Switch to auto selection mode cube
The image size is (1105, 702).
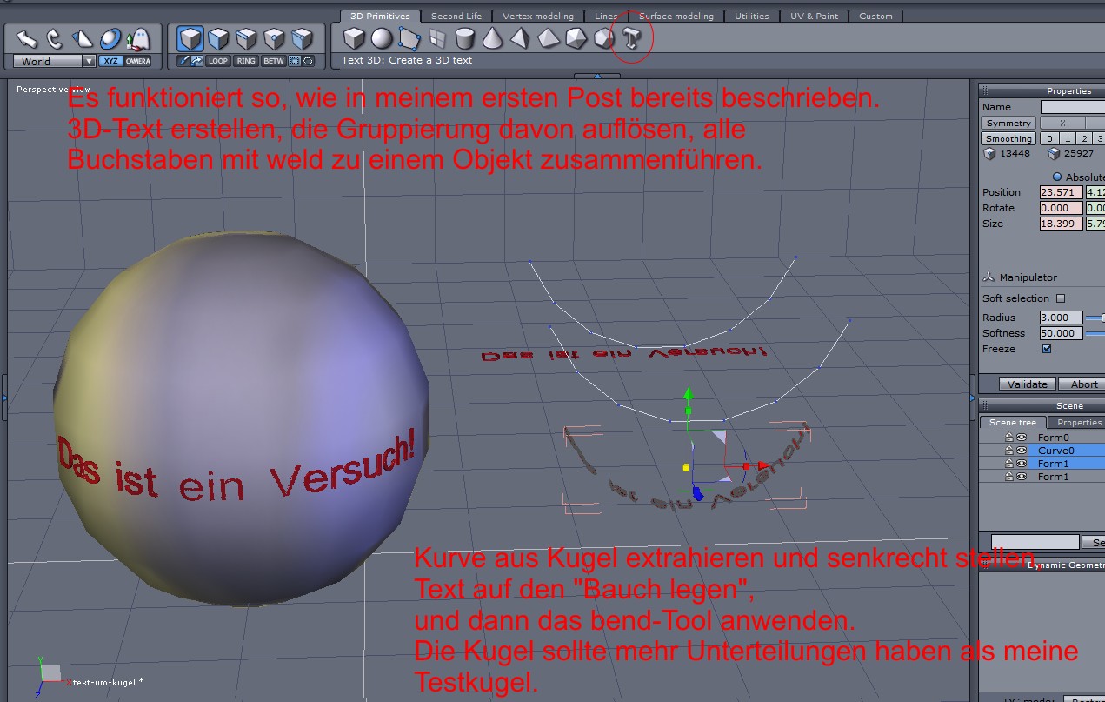tap(303, 38)
